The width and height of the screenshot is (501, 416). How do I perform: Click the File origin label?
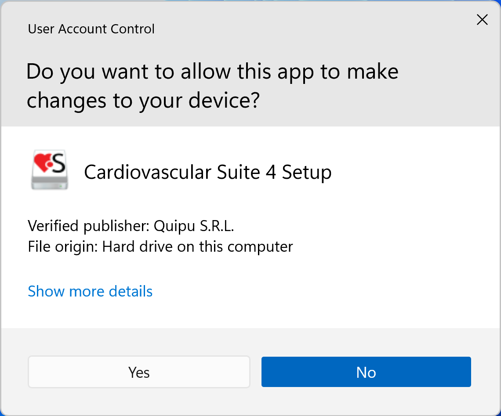(62, 246)
